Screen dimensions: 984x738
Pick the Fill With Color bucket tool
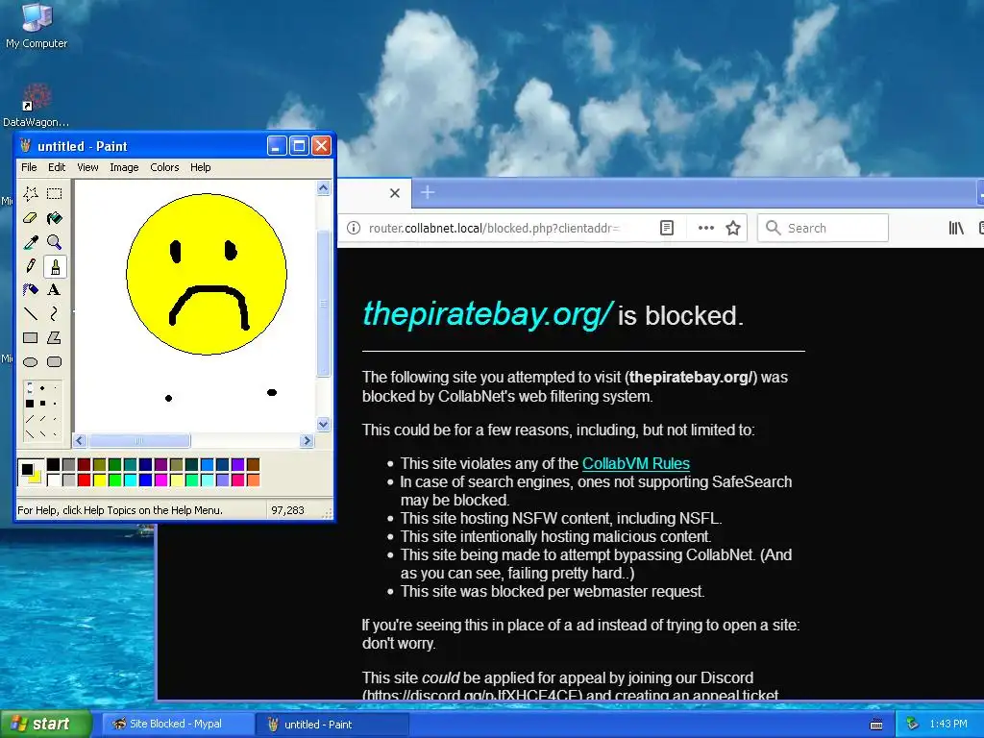[55, 218]
